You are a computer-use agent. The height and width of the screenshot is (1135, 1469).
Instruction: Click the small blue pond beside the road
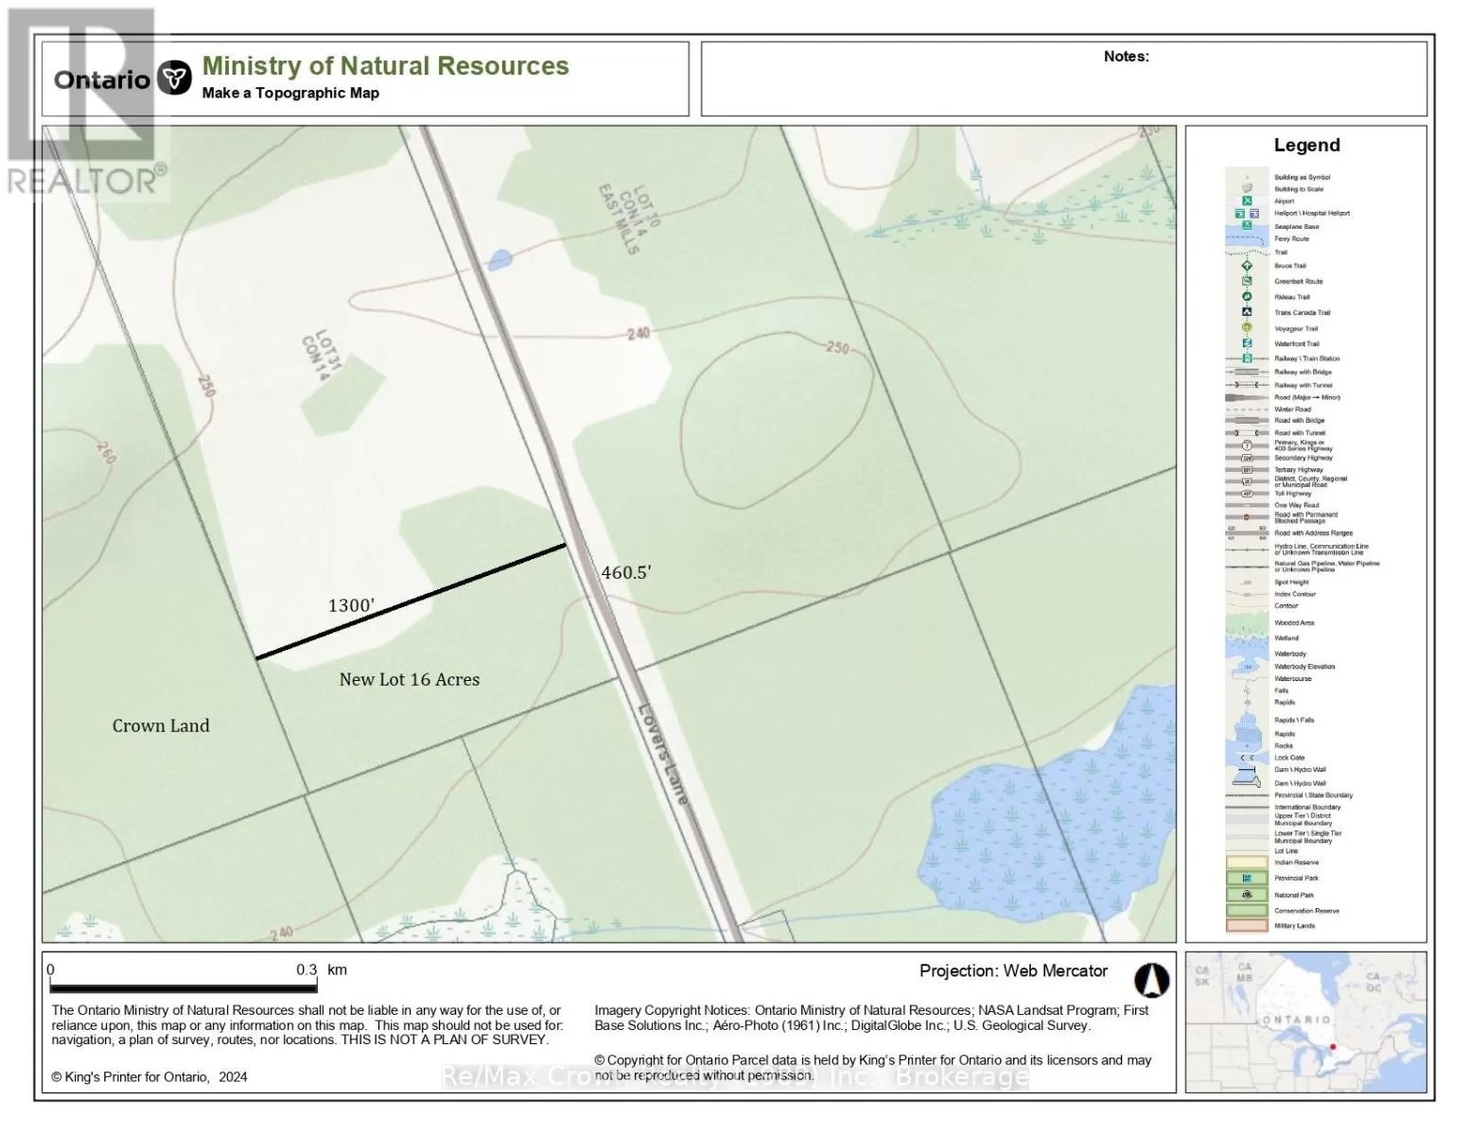(x=499, y=258)
